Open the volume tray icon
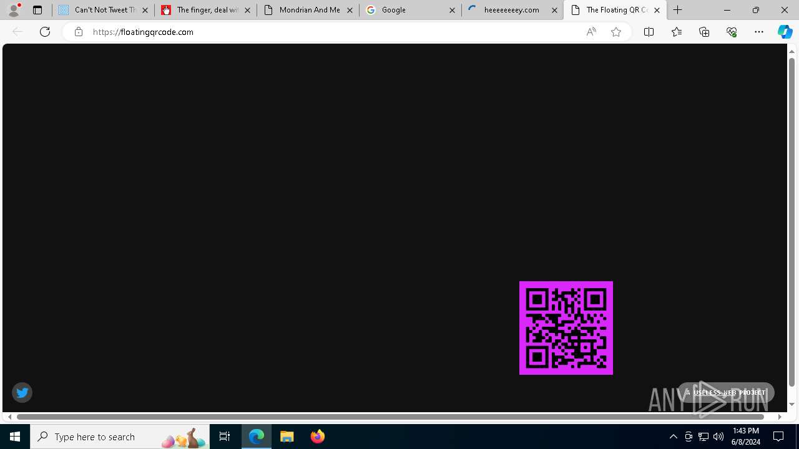The image size is (799, 449). pyautogui.click(x=718, y=437)
